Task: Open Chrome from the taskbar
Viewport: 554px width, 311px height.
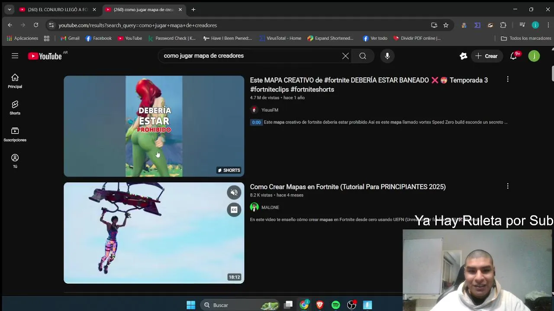Action: click(304, 305)
